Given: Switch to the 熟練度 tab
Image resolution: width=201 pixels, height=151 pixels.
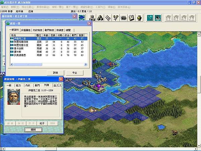Looking at the screenshot, I should pos(60,30).
